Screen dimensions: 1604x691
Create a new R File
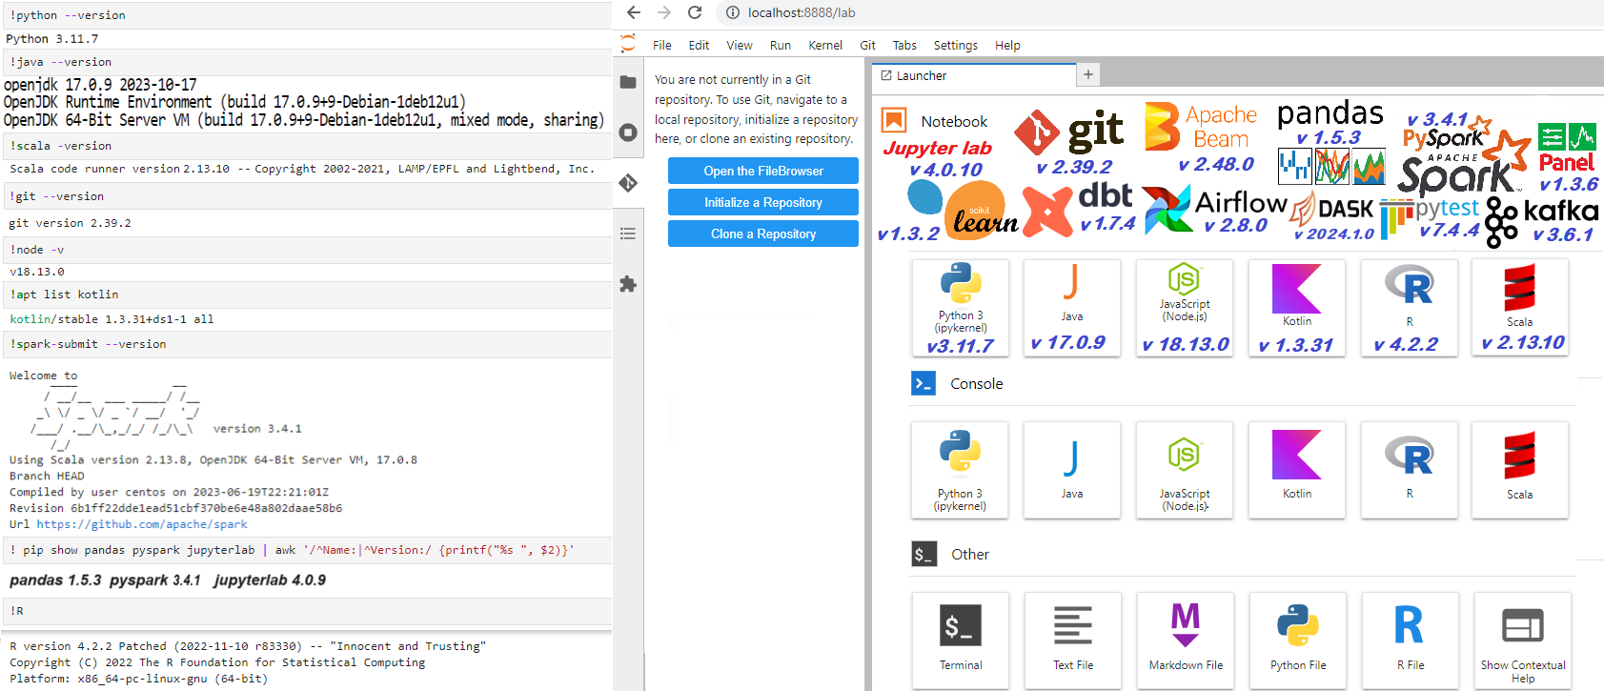[x=1411, y=640]
